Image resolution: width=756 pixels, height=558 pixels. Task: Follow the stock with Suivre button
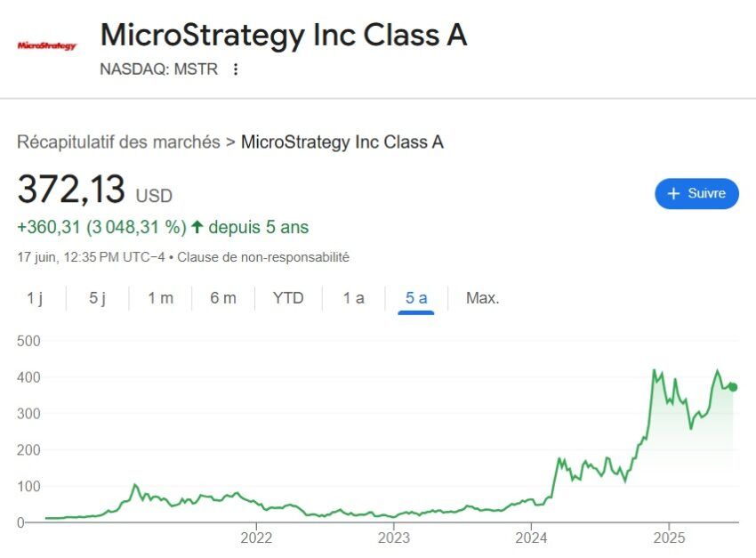click(x=696, y=193)
